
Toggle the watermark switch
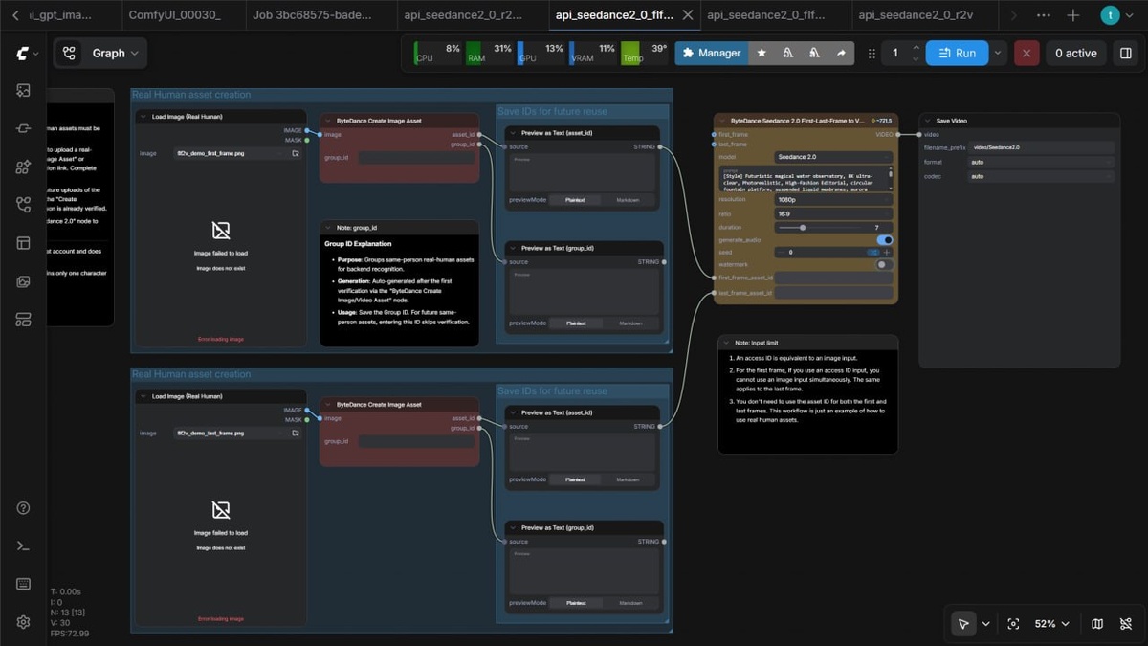pos(885,264)
